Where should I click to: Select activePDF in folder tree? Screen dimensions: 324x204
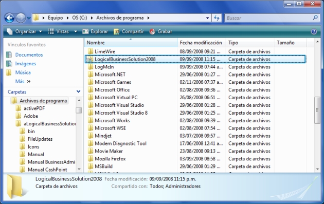pos(34,108)
